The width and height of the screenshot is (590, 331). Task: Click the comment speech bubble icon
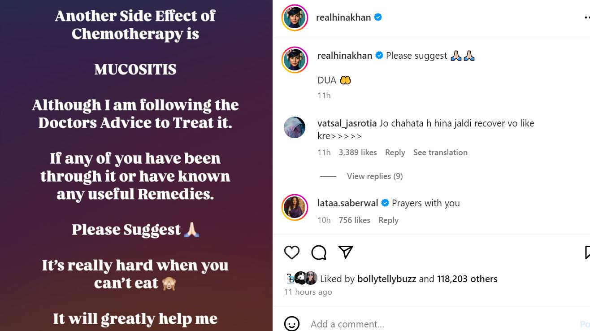click(x=319, y=253)
